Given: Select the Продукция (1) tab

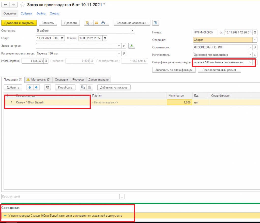Looking at the screenshot, I should pyautogui.click(x=13, y=80).
